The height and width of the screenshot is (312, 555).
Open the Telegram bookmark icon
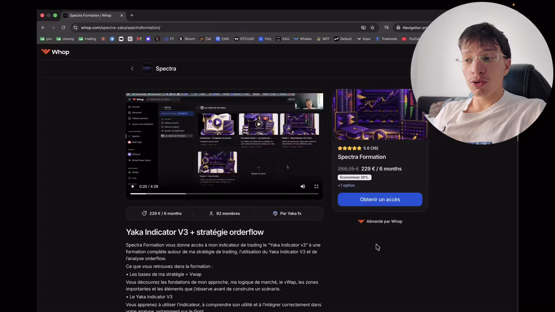pyautogui.click(x=112, y=39)
